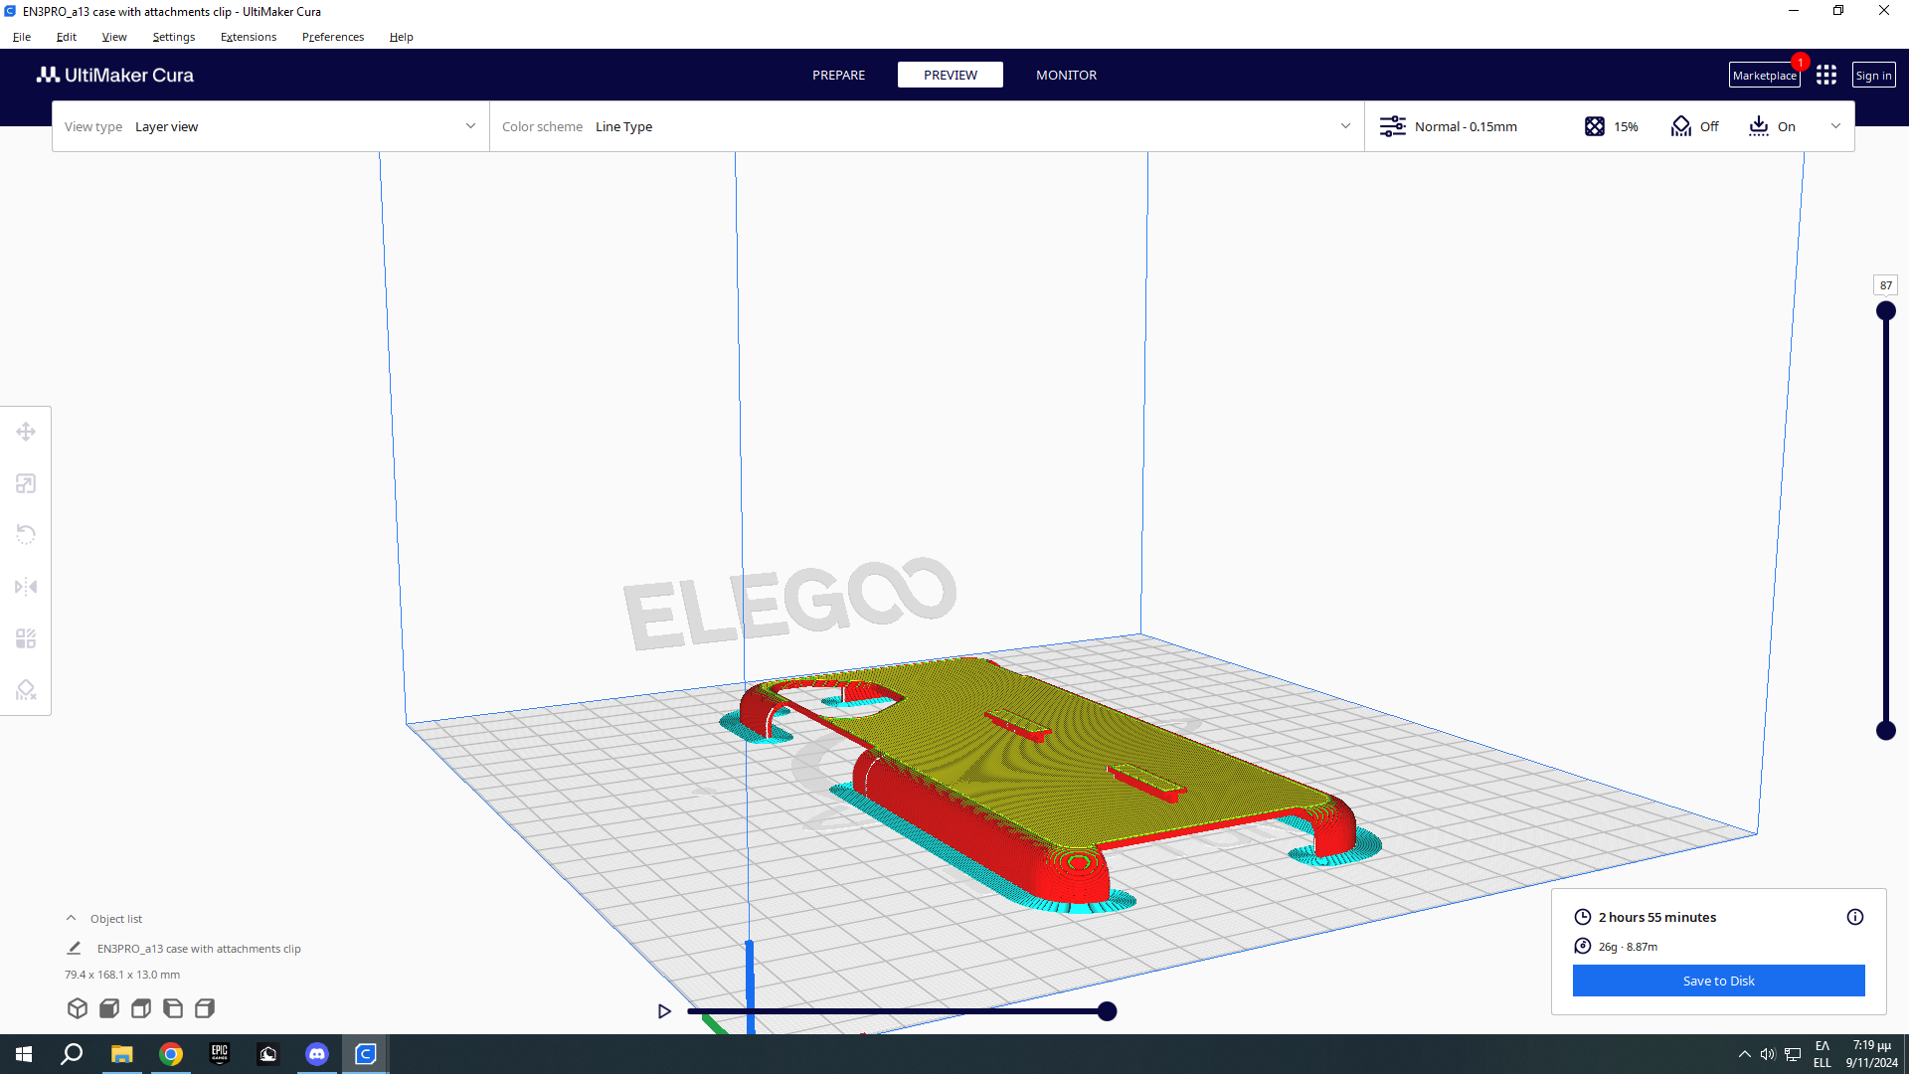Switch to front view camera icon
The image size is (1909, 1074).
point(109,1008)
